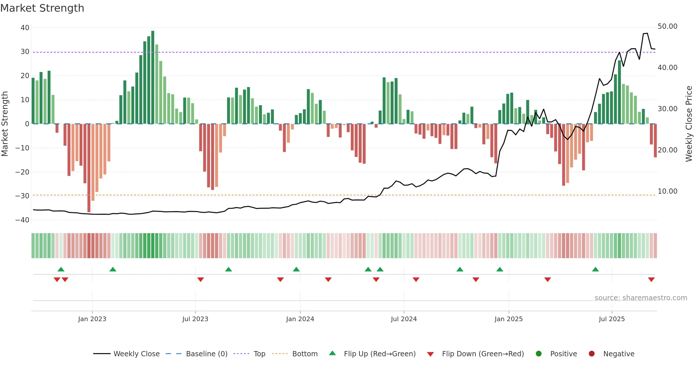Click the 10.00 price axis label
The image size is (697, 392).
pyautogui.click(x=667, y=191)
